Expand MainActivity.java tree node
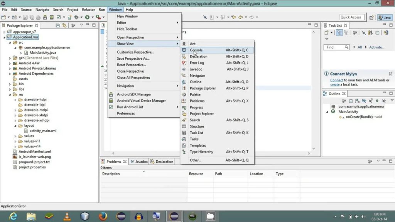Image resolution: width=395 pixels, height=222 pixels. click(21, 53)
